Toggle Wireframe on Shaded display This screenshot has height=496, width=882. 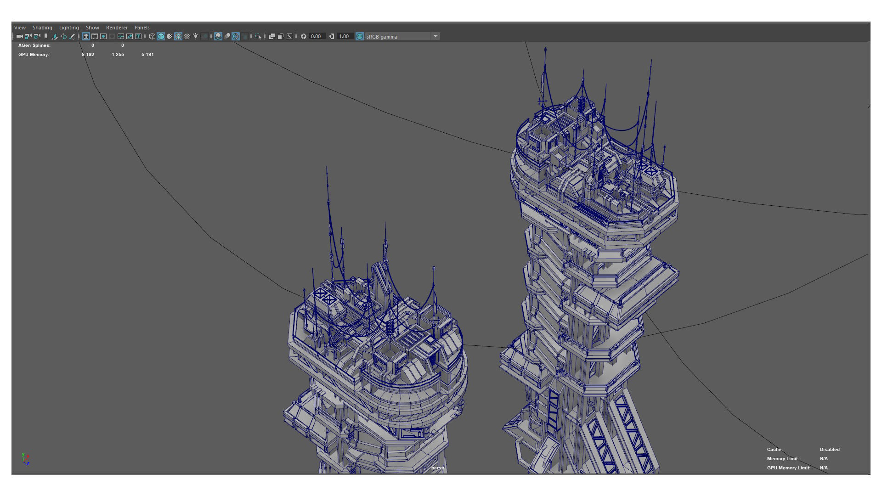point(178,36)
